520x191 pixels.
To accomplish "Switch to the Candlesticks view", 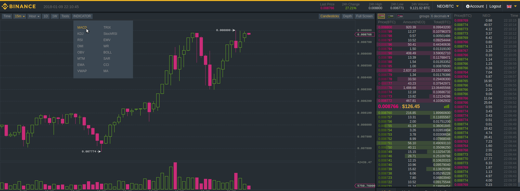I will coord(330,16).
